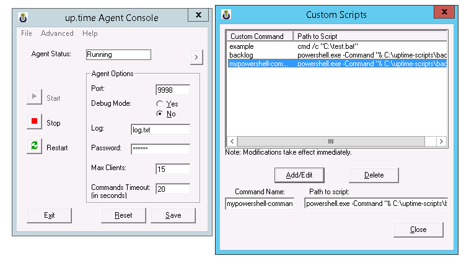The width and height of the screenshot is (469, 266).
Task: Click the green Start play icon
Action: tap(35, 98)
